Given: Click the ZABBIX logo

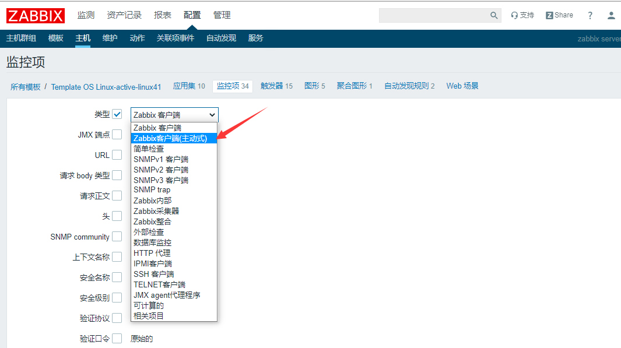Looking at the screenshot, I should pos(35,15).
